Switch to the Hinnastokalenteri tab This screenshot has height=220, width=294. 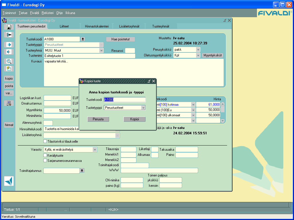97,26
